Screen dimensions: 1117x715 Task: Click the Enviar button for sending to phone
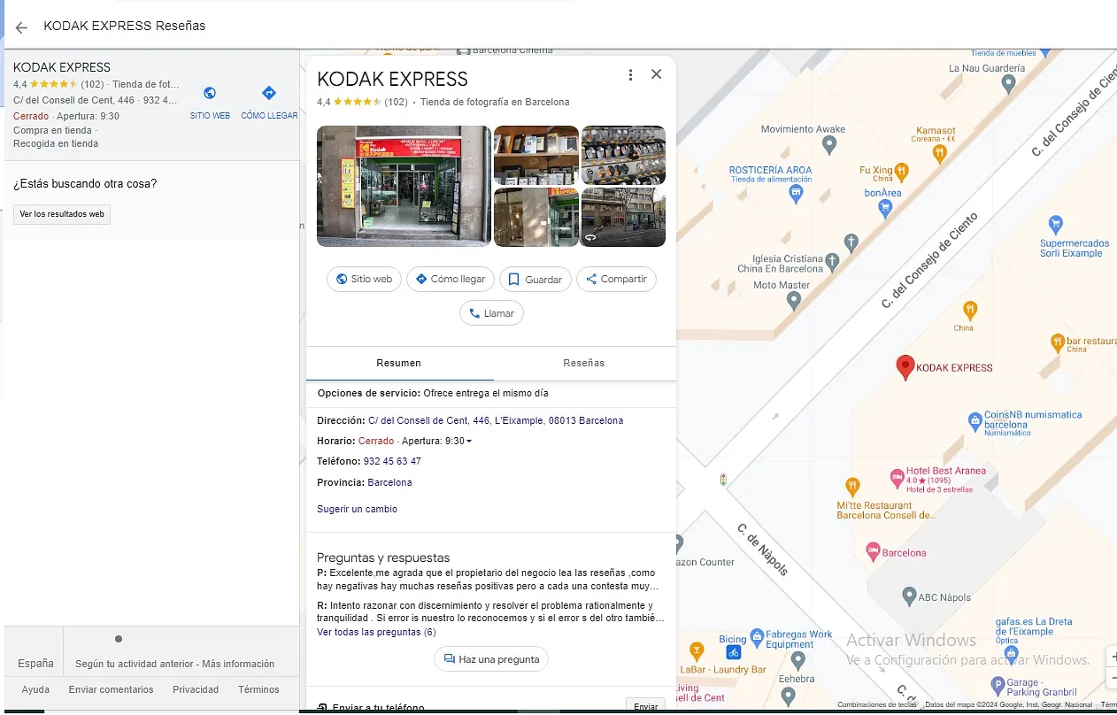(645, 706)
